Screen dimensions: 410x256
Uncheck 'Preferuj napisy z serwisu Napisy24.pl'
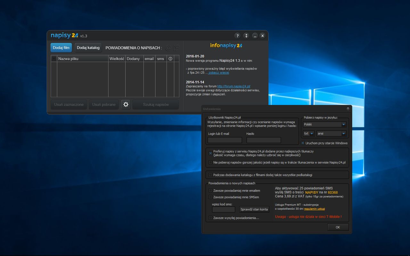(x=210, y=153)
